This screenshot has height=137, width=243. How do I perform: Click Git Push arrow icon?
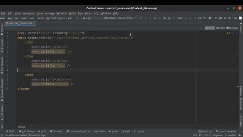pyautogui.click(x=195, y=18)
